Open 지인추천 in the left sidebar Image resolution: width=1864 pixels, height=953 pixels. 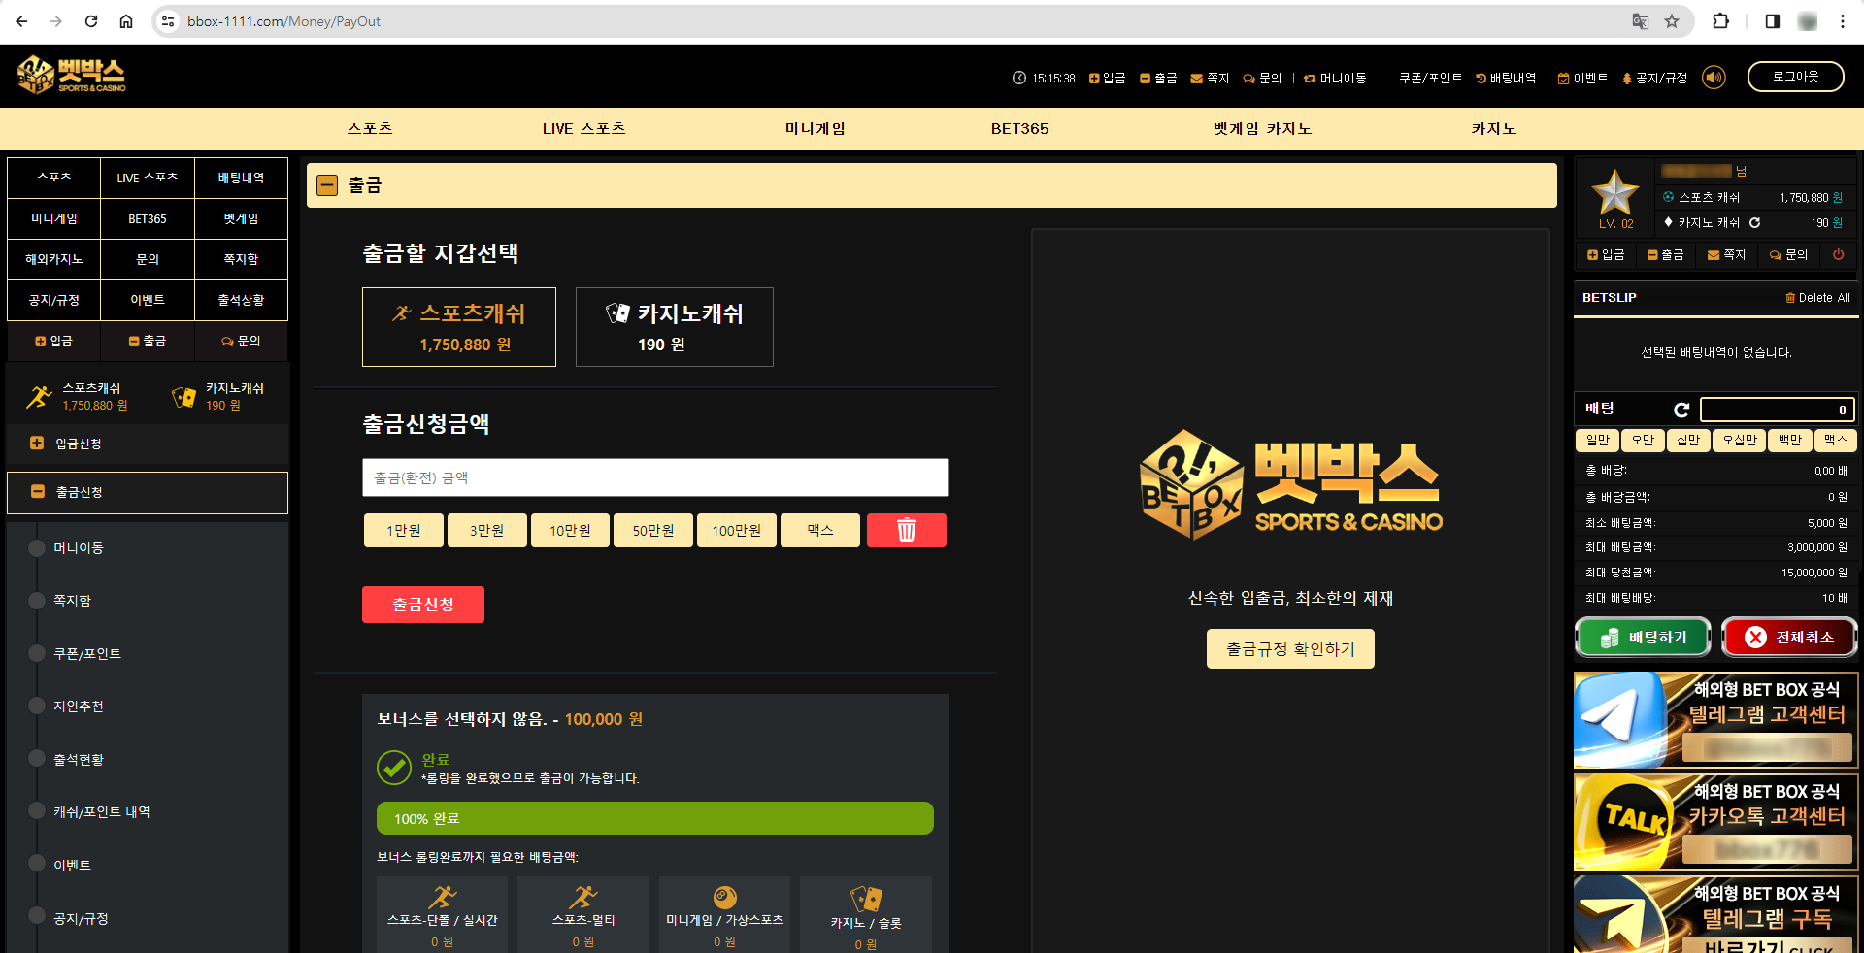click(79, 707)
